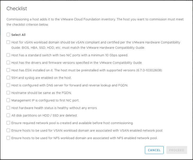Click the commissioning description paragraph text
Image resolution: width=193 pixels, height=160 pixels.
(x=95, y=22)
